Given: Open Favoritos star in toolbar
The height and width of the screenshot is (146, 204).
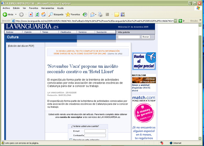Looking at the screenshot, I should coord(68,14).
